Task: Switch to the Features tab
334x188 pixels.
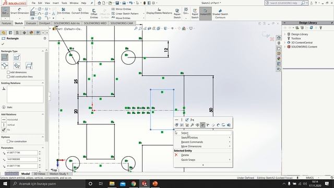Action: [6, 23]
